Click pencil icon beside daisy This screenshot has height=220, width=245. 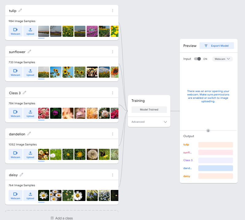22,175
